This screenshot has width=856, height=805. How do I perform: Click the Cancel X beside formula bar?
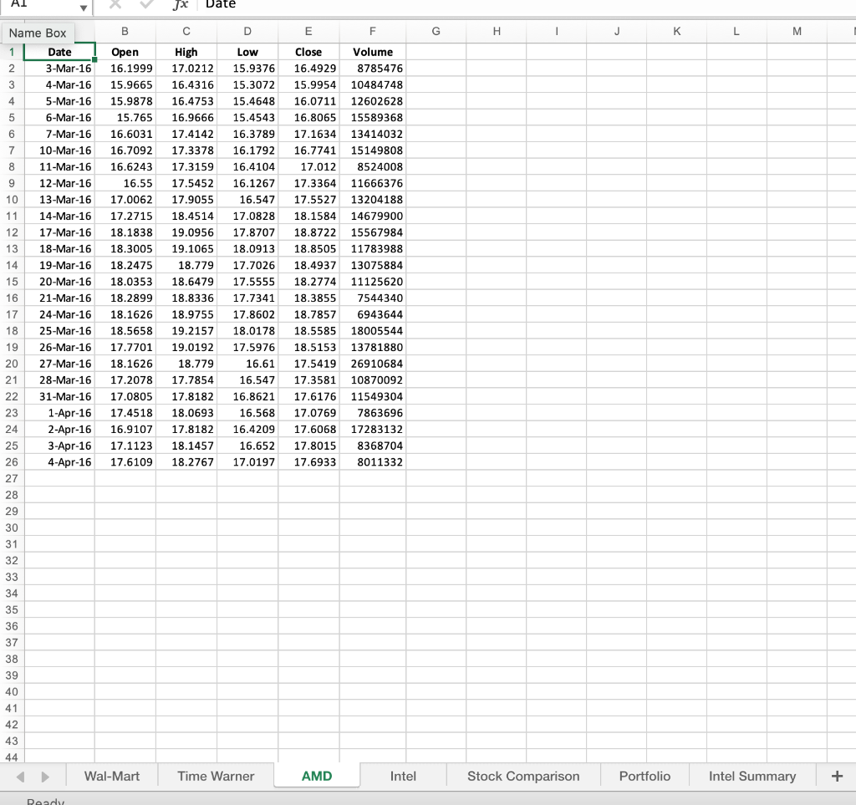(x=114, y=6)
